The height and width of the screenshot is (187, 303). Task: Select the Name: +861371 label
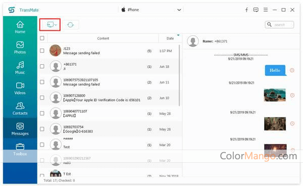(215, 41)
